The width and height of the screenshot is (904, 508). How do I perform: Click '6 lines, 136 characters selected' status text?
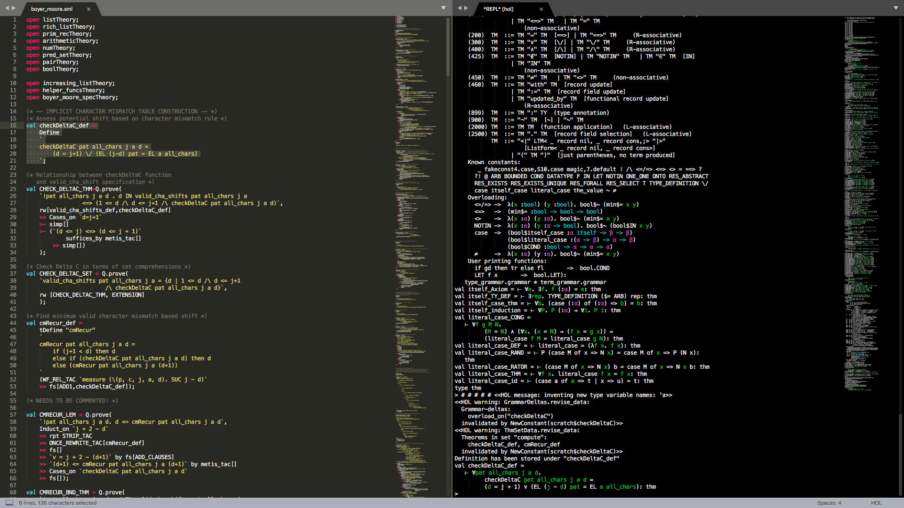pos(57,503)
